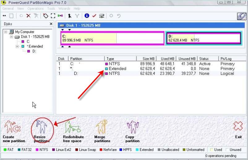Screen dimensions: 248x160
Task: Select the Extended row in partition list
Action: (x=151, y=68)
